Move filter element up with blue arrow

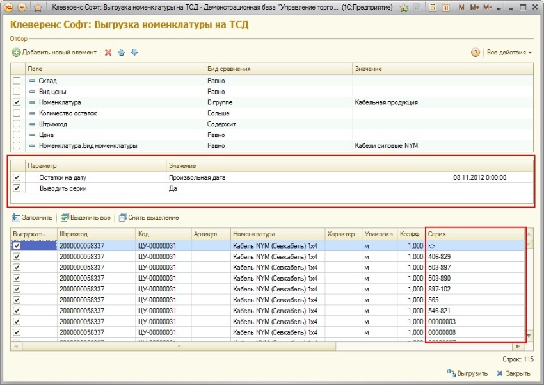[122, 53]
